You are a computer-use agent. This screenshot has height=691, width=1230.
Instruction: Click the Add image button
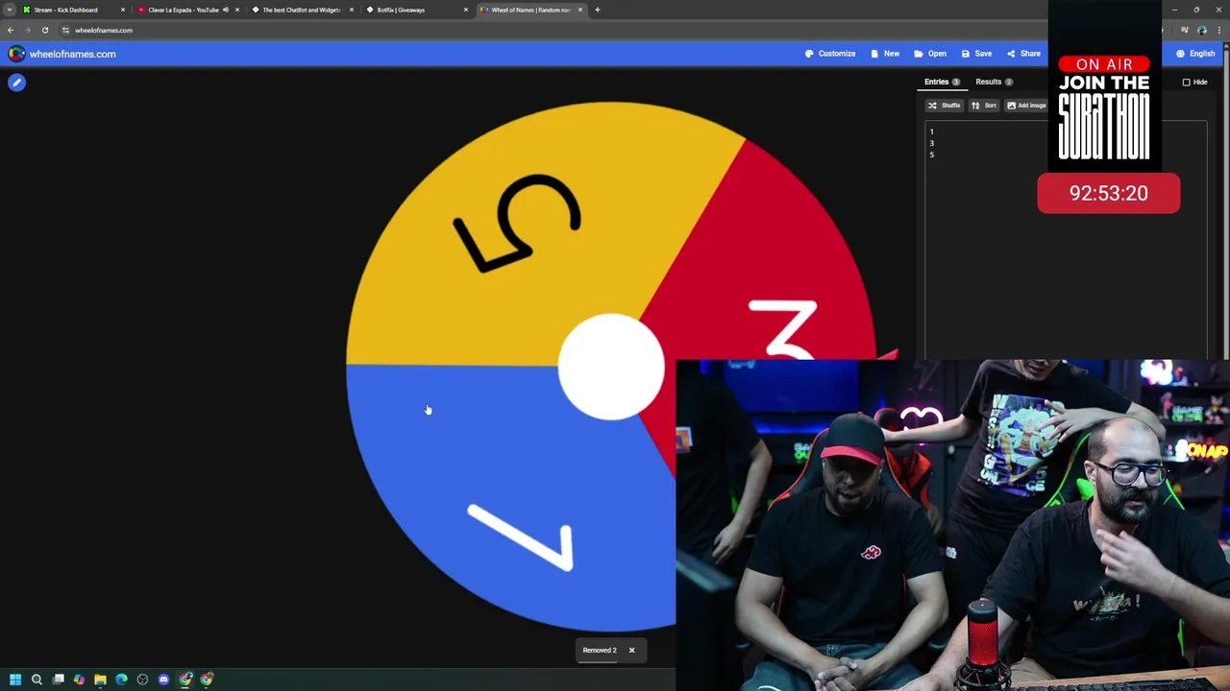point(1025,106)
